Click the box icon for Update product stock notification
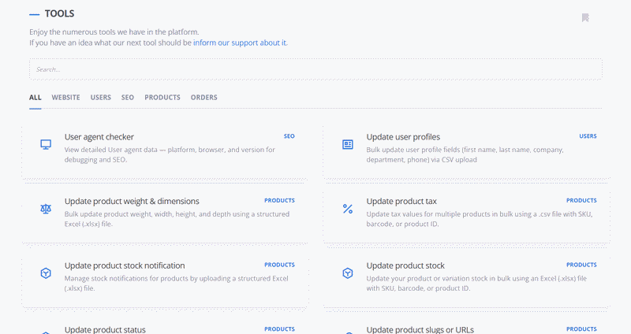This screenshot has height=334, width=631. 46,273
